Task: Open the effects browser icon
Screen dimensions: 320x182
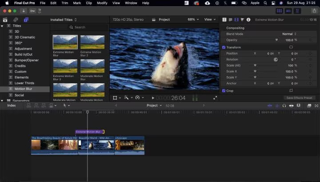Action: coord(309,105)
